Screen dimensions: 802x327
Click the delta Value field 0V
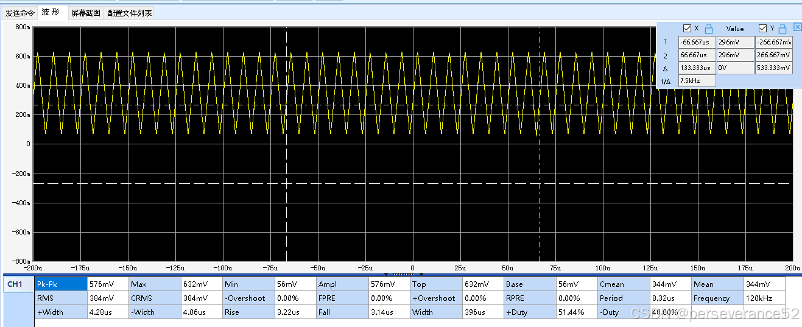[735, 68]
